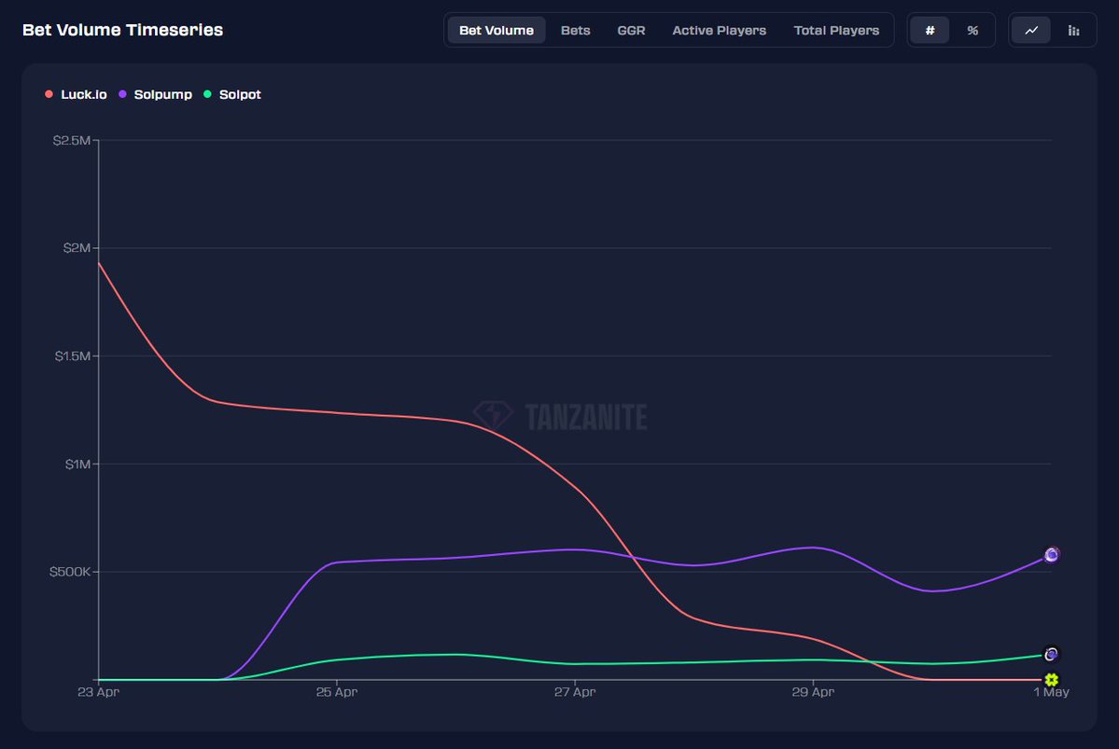Viewport: 1119px width, 749px height.
Task: Click the Solpump endpoint icon on chart
Action: point(1051,555)
